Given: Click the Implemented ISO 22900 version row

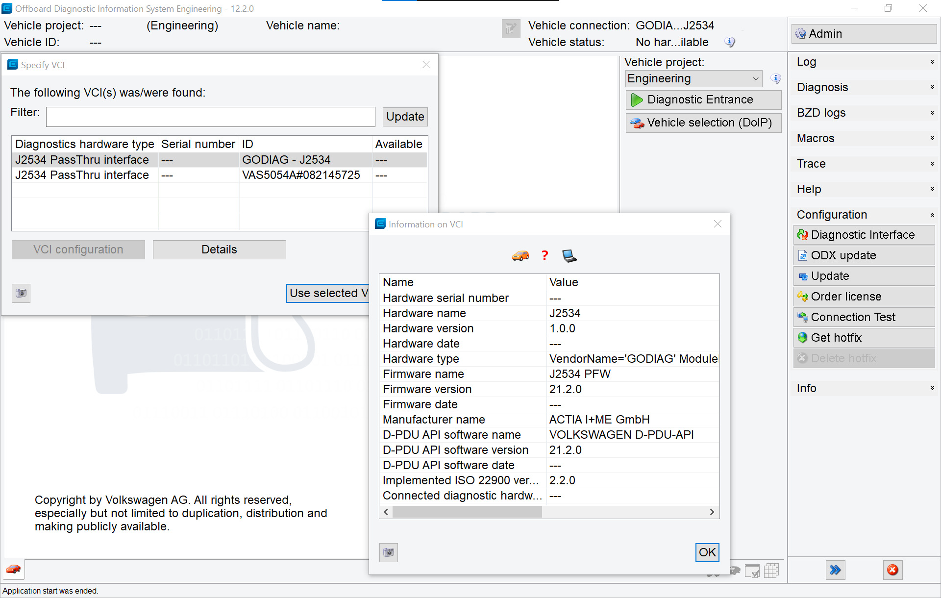Looking at the screenshot, I should pos(549,480).
